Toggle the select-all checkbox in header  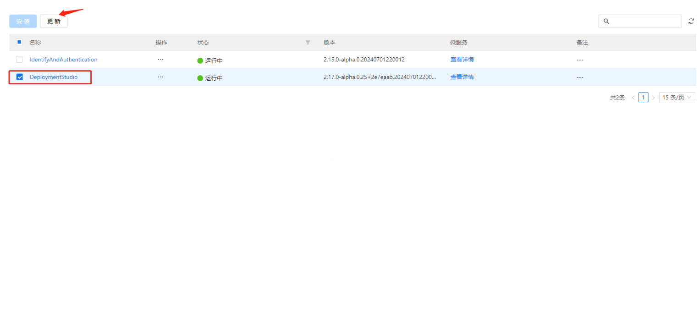(x=19, y=42)
